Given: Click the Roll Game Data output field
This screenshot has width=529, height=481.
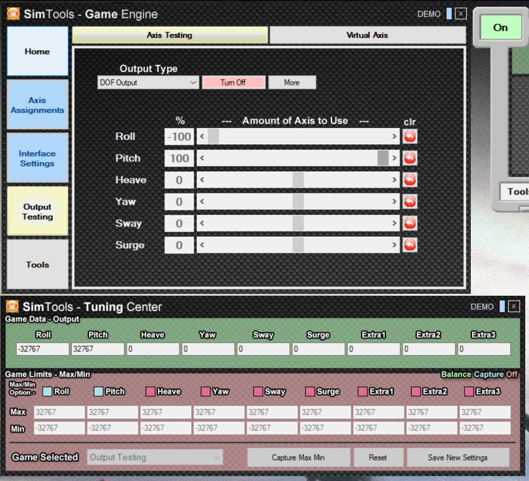Looking at the screenshot, I should (42, 349).
